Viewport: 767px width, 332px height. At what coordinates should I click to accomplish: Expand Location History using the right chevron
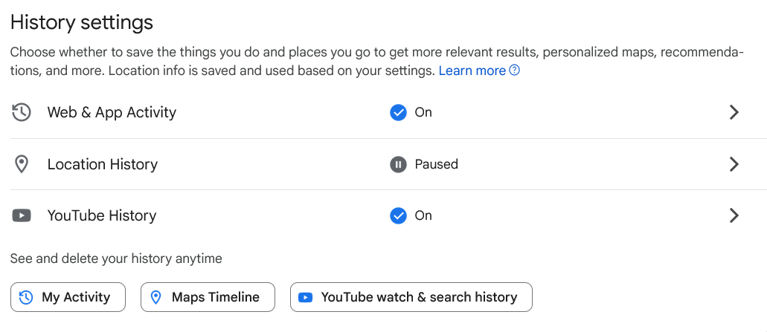pyautogui.click(x=734, y=164)
